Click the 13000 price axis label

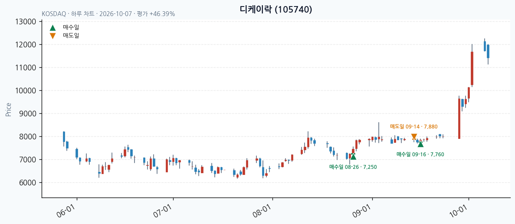[x=25, y=22]
